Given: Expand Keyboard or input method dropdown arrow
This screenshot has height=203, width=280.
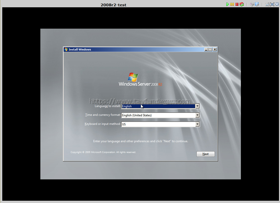Looking at the screenshot, I should (197, 124).
